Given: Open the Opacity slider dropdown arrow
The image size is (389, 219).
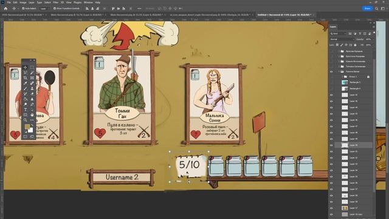Looking at the screenshot, I should coord(374,39).
